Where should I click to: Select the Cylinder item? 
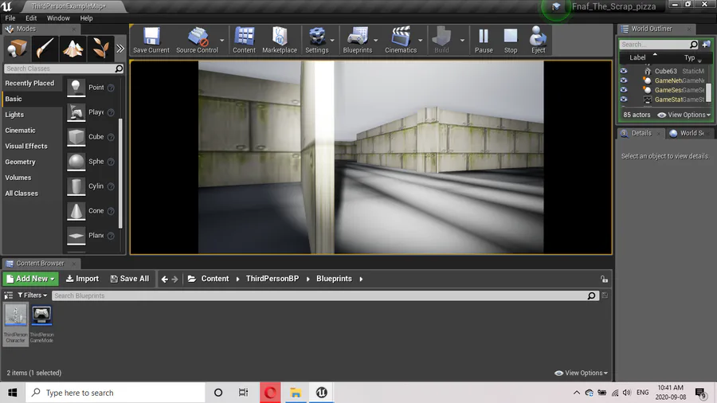click(x=91, y=186)
